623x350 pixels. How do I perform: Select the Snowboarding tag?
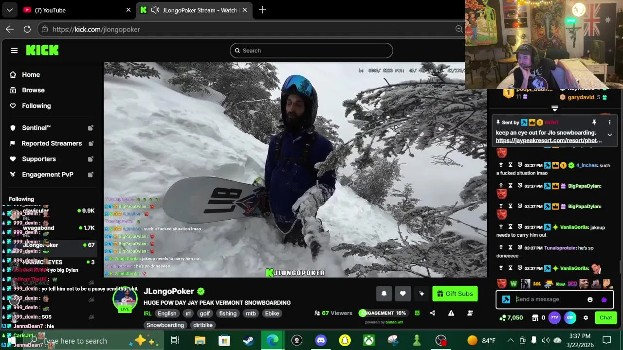pyautogui.click(x=165, y=325)
